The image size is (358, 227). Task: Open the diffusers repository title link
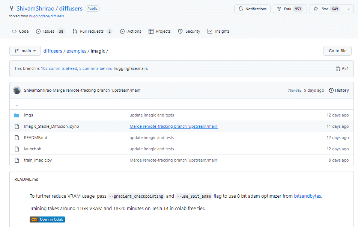(x=71, y=9)
